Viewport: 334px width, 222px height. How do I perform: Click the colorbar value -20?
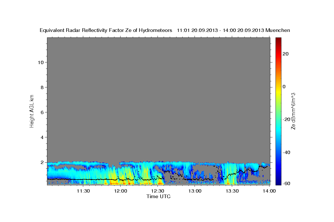(x=286, y=119)
